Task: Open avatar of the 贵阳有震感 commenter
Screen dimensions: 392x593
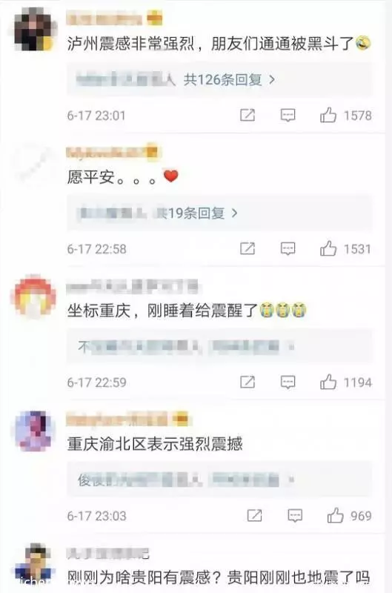Action: (36, 565)
